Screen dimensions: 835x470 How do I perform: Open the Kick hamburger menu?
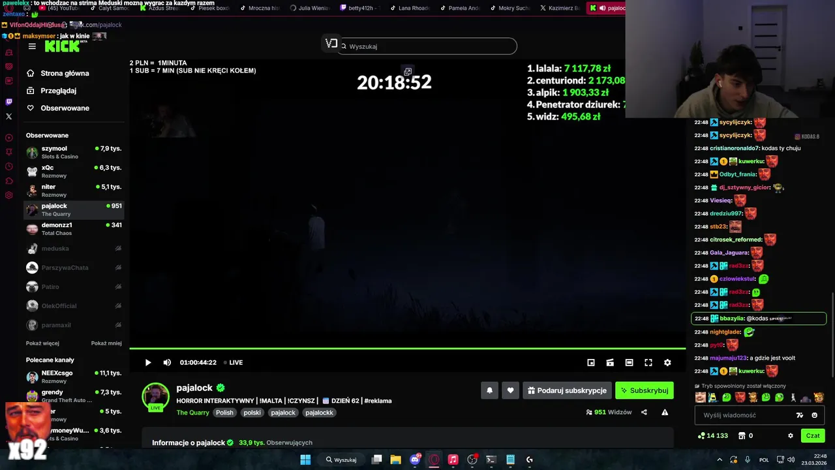pyautogui.click(x=32, y=46)
